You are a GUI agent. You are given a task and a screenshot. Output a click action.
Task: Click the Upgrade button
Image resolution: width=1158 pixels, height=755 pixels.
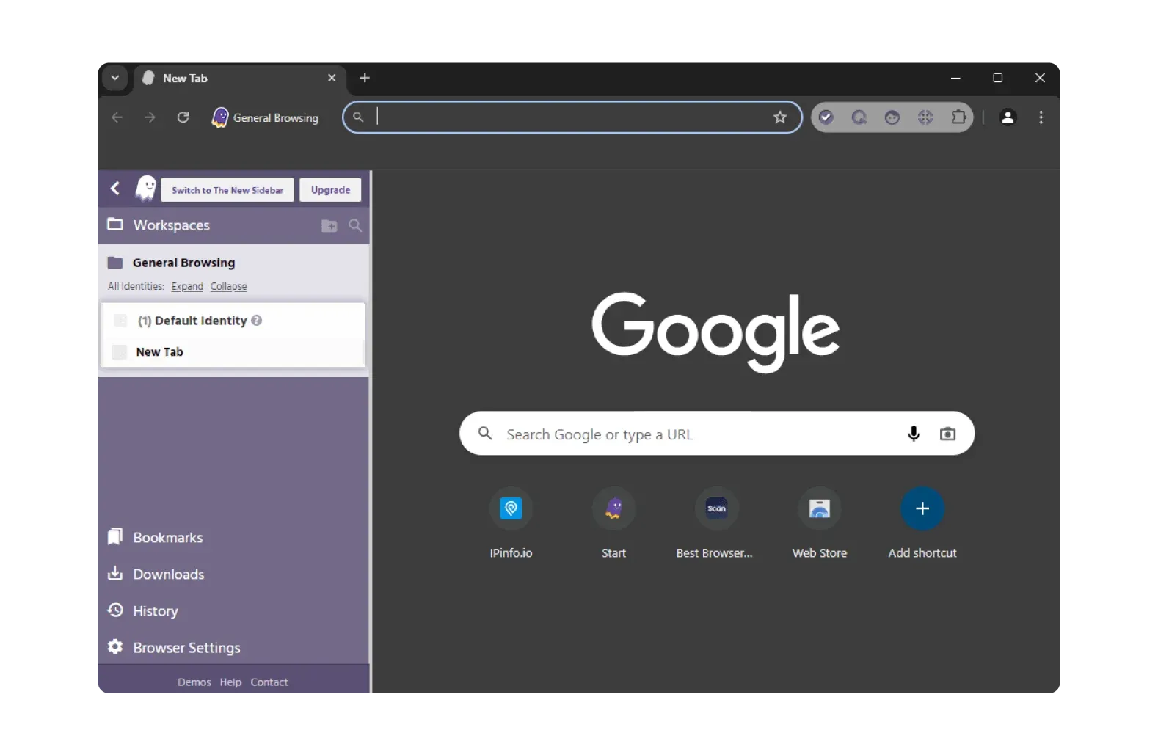tap(330, 190)
